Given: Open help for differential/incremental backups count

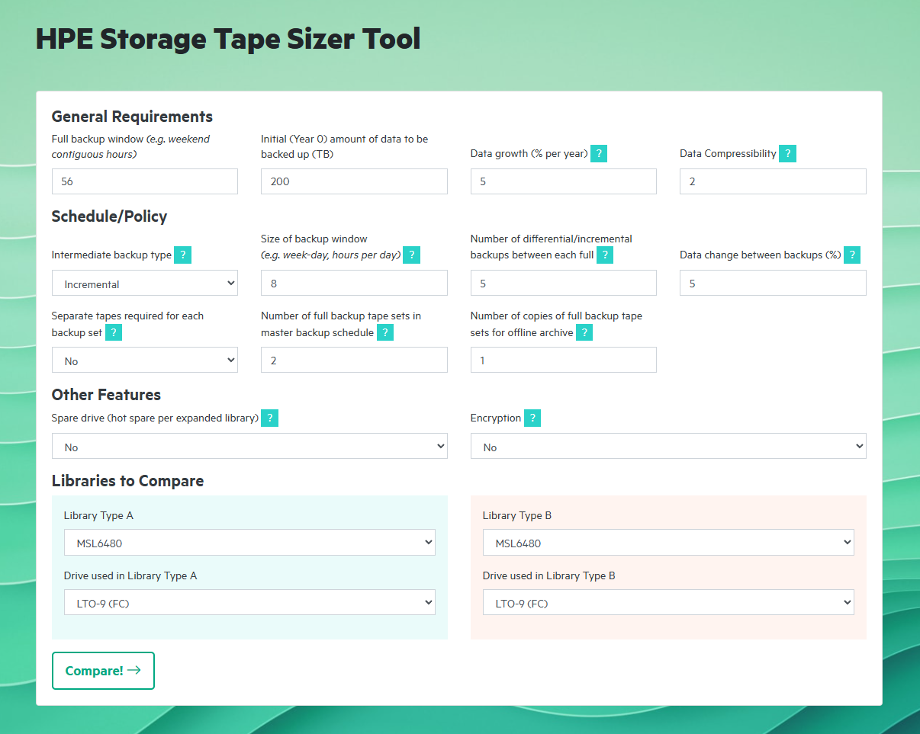Looking at the screenshot, I should [x=605, y=255].
